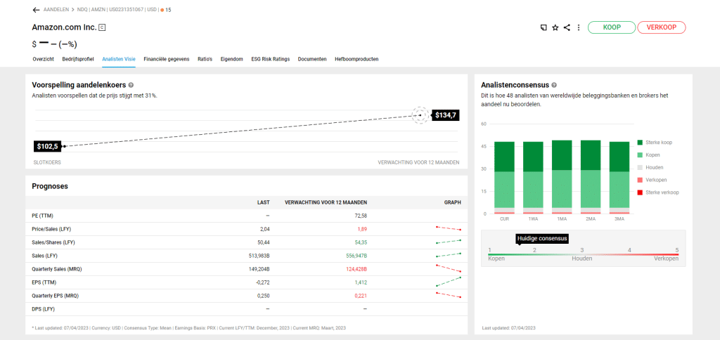Click the AANDELEN breadcrumb link
Image resolution: width=720 pixels, height=340 pixels.
coord(56,10)
